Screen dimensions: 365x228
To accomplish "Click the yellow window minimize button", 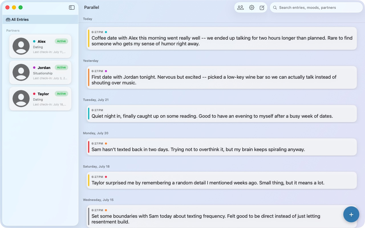I will (14, 8).
